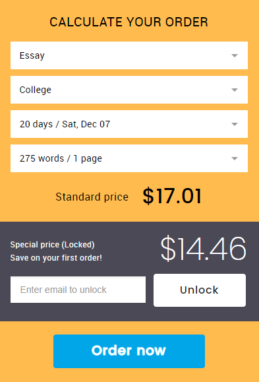This screenshot has height=382, width=259.
Task: Click the Unlock button
Action: [x=200, y=290]
